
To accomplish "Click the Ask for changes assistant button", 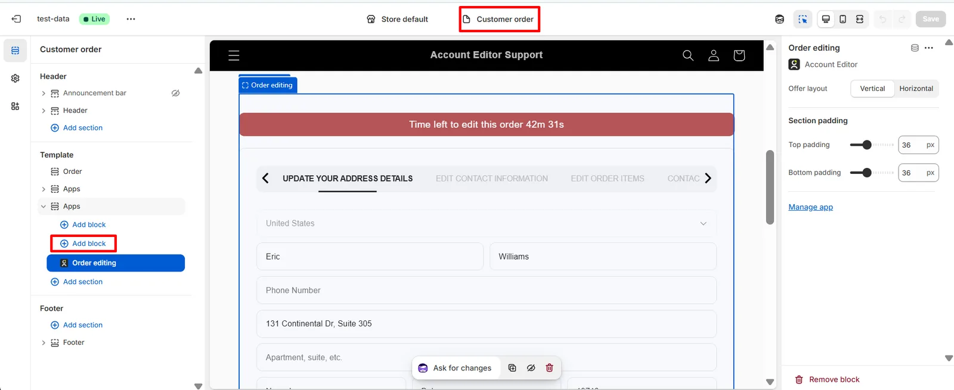I will pyautogui.click(x=456, y=368).
